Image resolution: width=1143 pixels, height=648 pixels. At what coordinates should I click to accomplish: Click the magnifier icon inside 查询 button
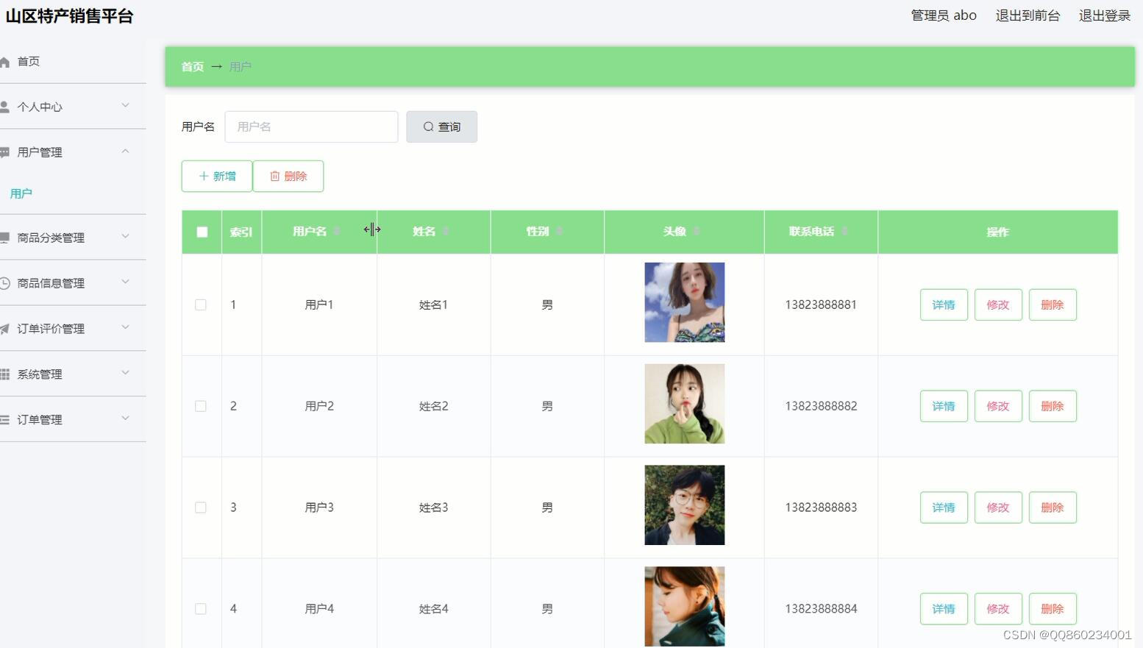427,127
